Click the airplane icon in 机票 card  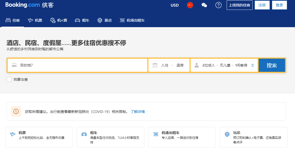13,134
